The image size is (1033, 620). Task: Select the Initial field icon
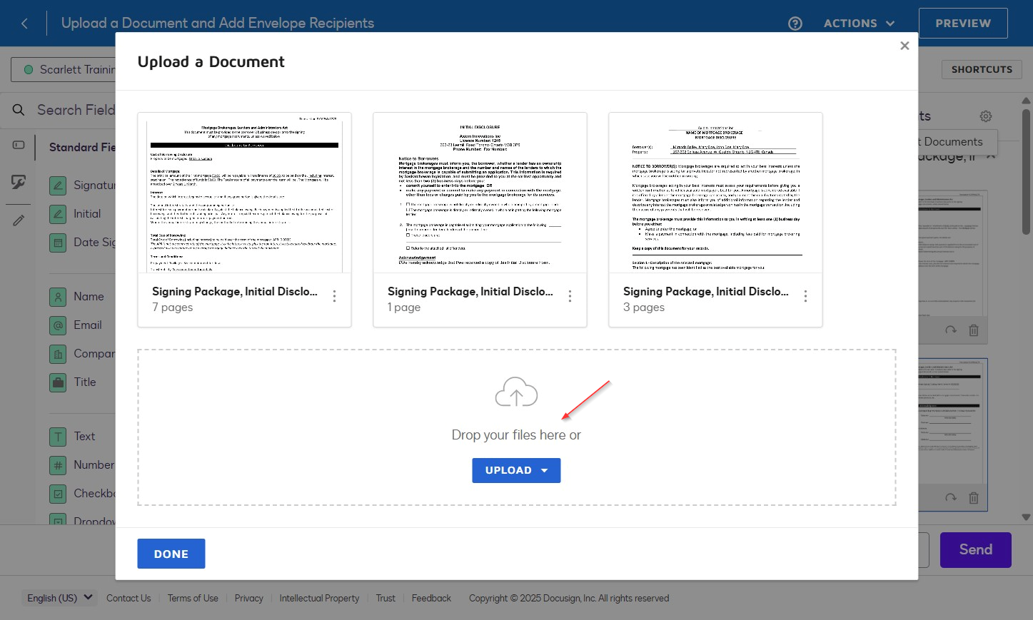(58, 214)
